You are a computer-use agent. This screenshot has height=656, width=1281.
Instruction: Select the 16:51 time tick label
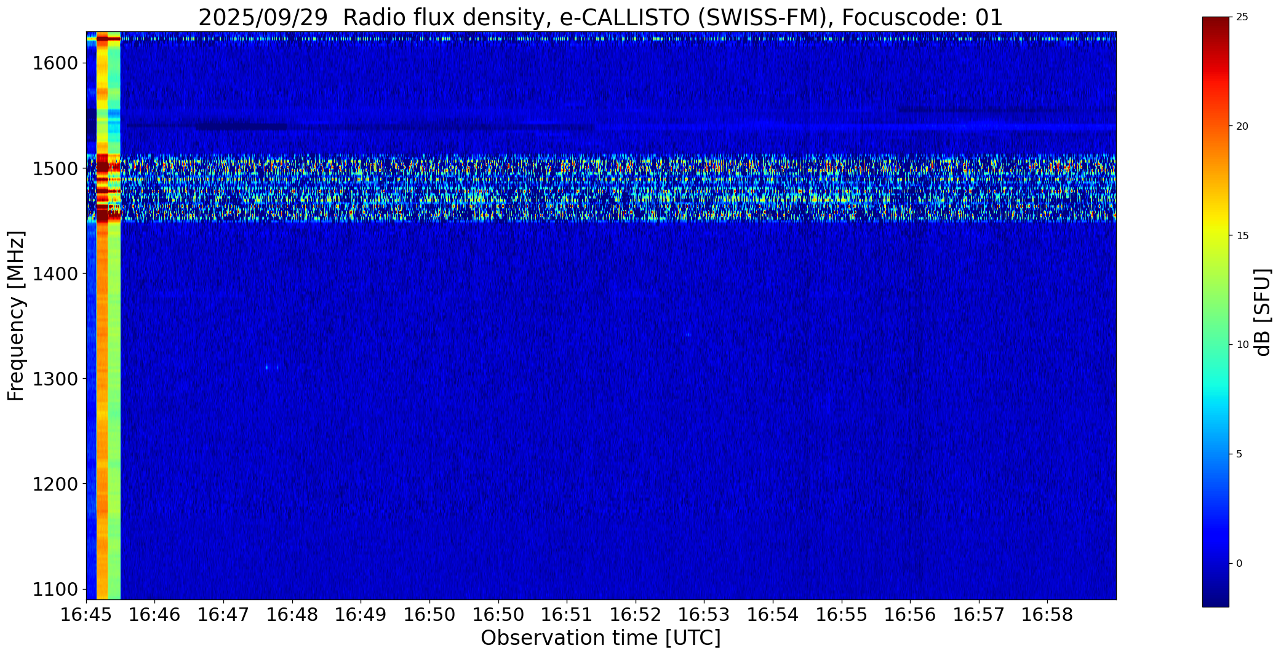coord(567,614)
